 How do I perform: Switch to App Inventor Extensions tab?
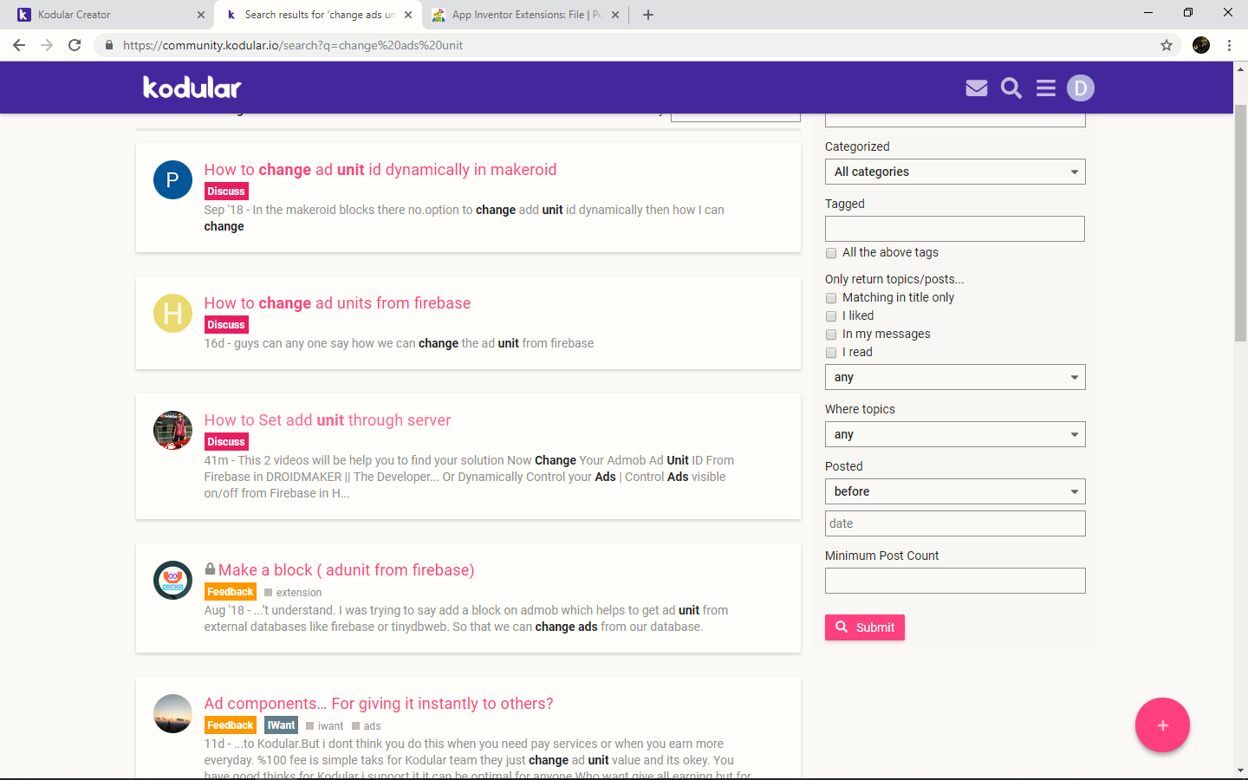525,15
